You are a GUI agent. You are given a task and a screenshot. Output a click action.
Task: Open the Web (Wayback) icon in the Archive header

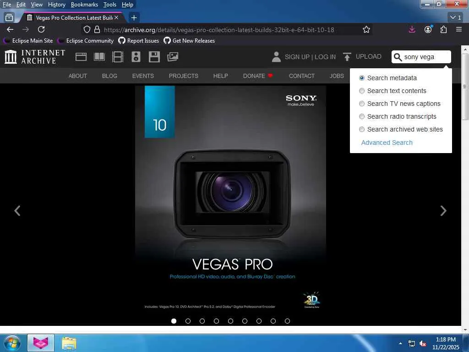click(81, 57)
